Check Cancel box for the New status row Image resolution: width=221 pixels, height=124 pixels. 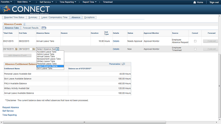(x=195, y=49)
